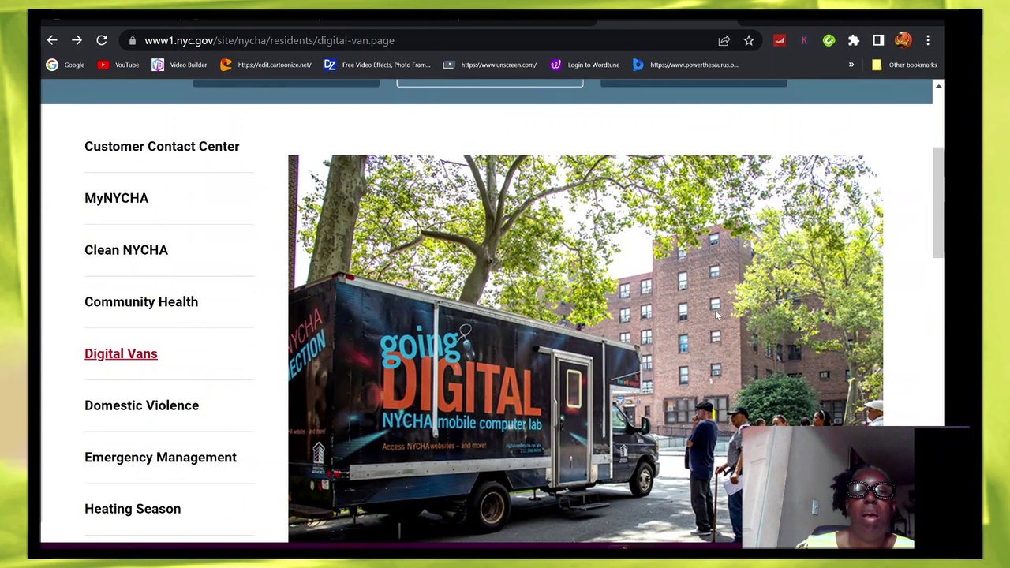This screenshot has width=1010, height=568.
Task: Click the page scroll-up arrow
Action: (x=938, y=86)
